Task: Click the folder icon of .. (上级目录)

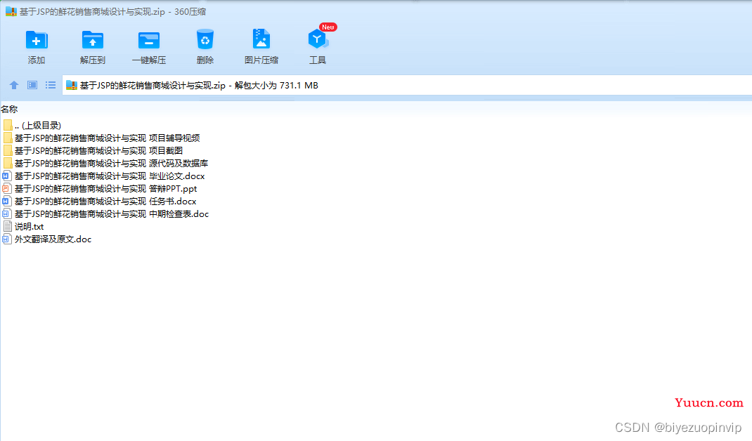Action: click(7, 125)
